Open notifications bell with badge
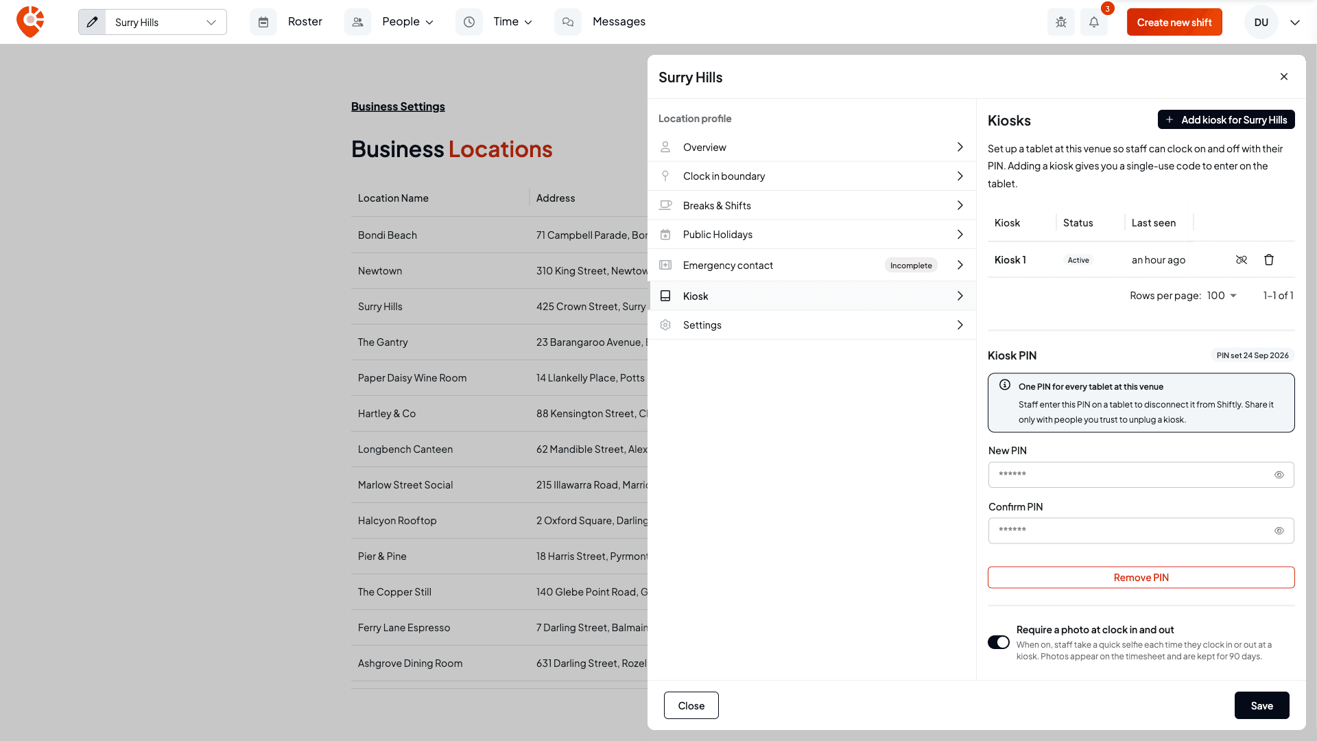 1094,22
